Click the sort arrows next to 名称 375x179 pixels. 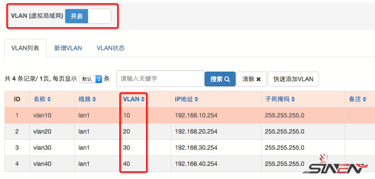49,100
